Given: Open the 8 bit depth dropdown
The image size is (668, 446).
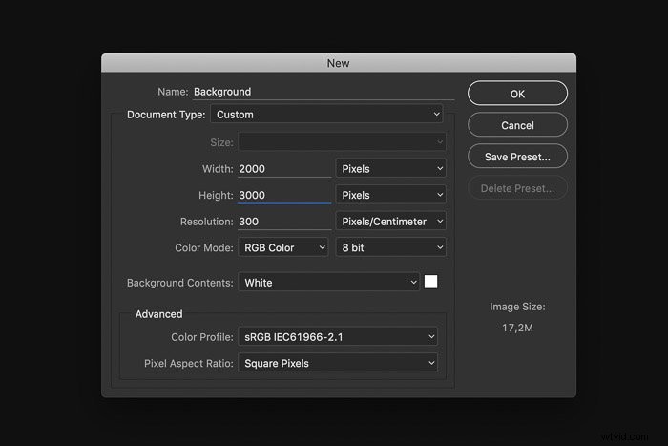Looking at the screenshot, I should click(390, 247).
